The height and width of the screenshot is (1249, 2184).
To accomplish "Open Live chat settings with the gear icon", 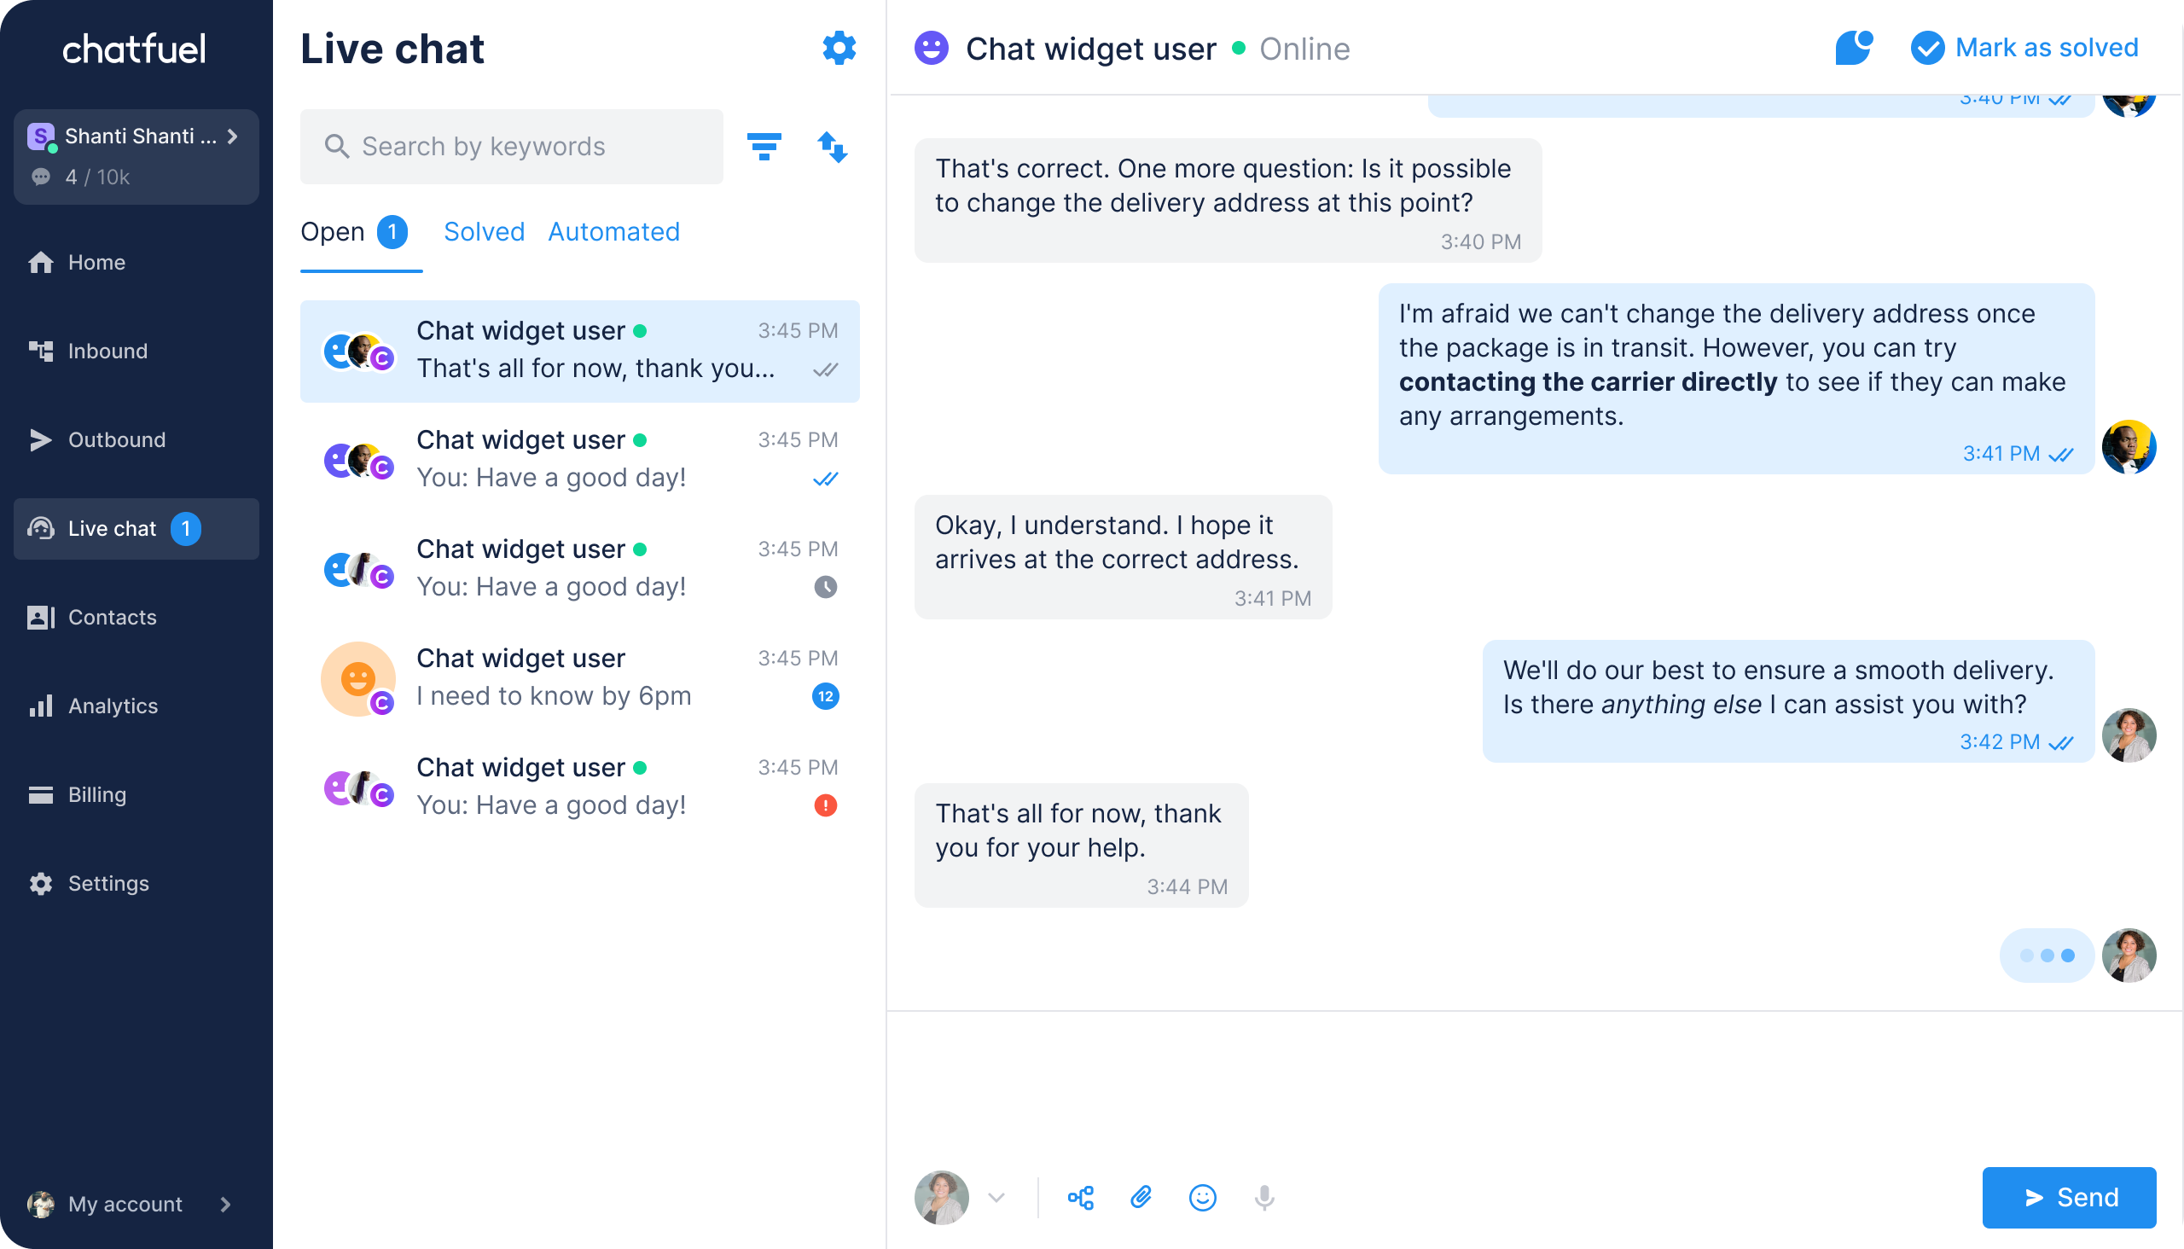I will tap(838, 49).
